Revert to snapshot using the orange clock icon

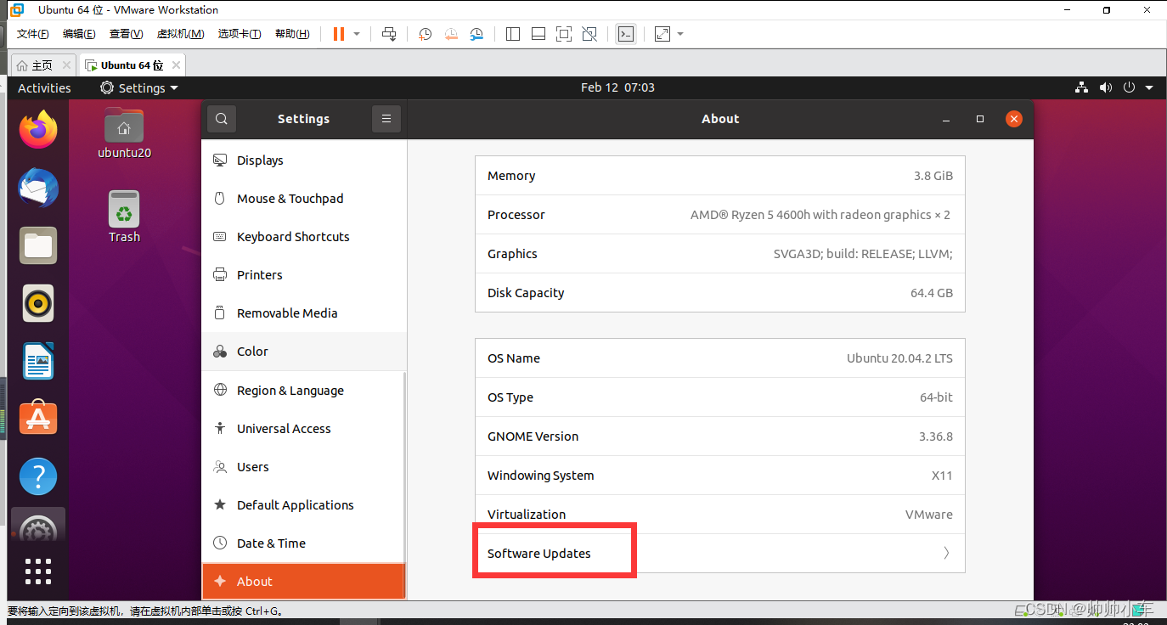(451, 34)
